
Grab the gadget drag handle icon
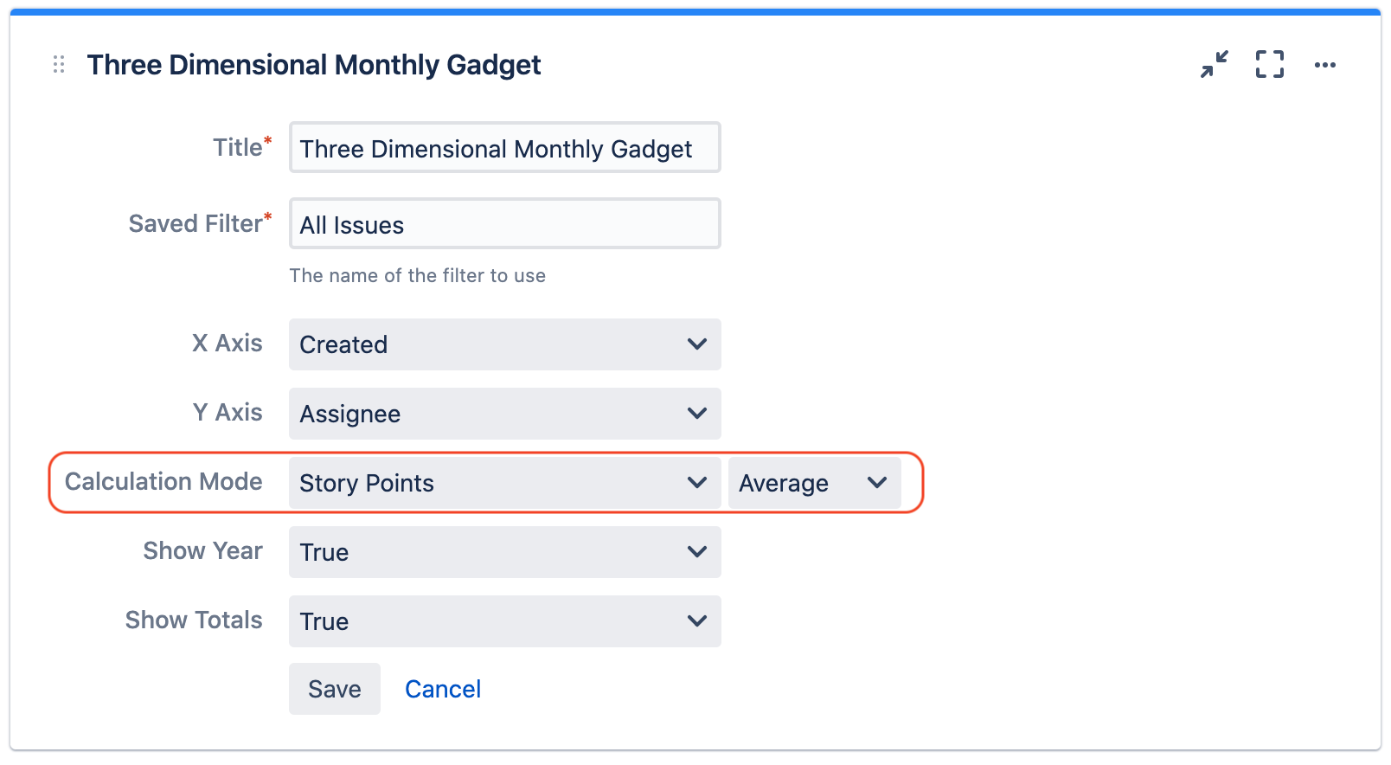click(59, 65)
